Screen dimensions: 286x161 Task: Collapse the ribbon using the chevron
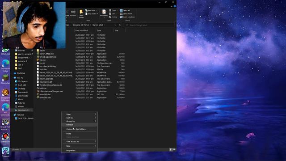click(172, 6)
